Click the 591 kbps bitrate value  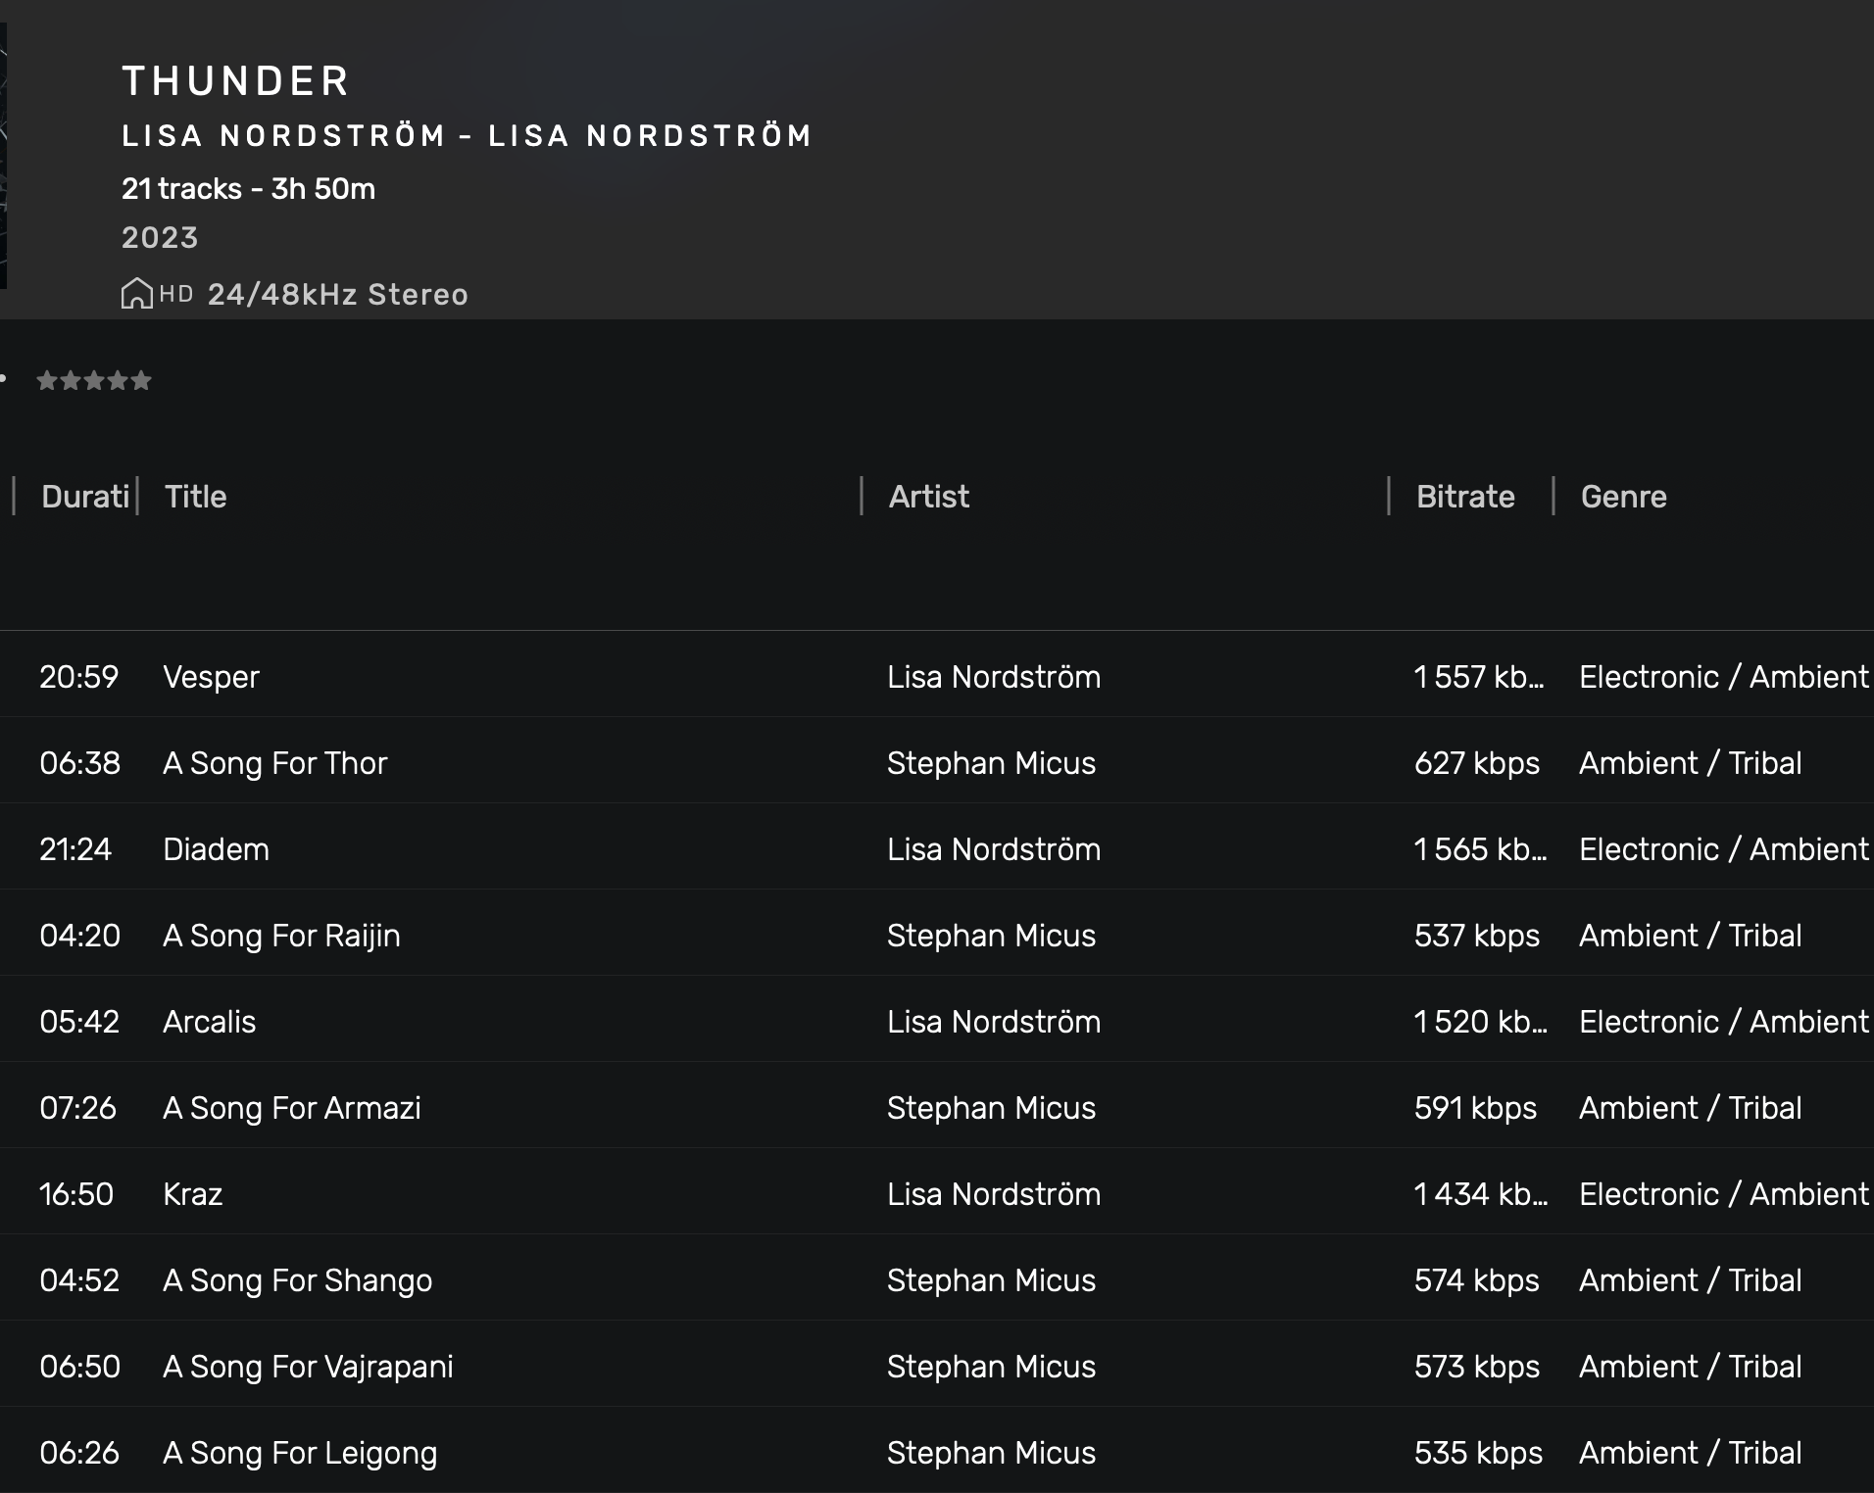coord(1475,1108)
